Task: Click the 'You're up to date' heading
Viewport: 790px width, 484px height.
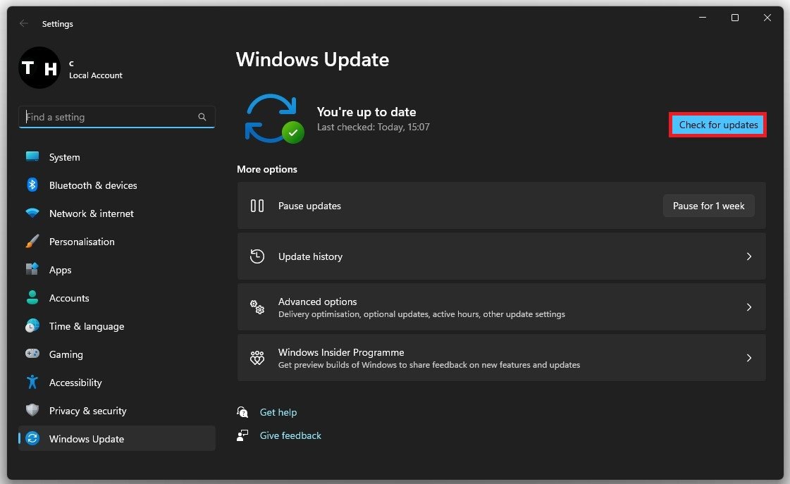Action: click(366, 112)
